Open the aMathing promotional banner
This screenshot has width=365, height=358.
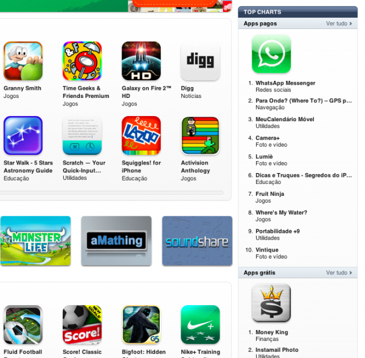tap(116, 241)
